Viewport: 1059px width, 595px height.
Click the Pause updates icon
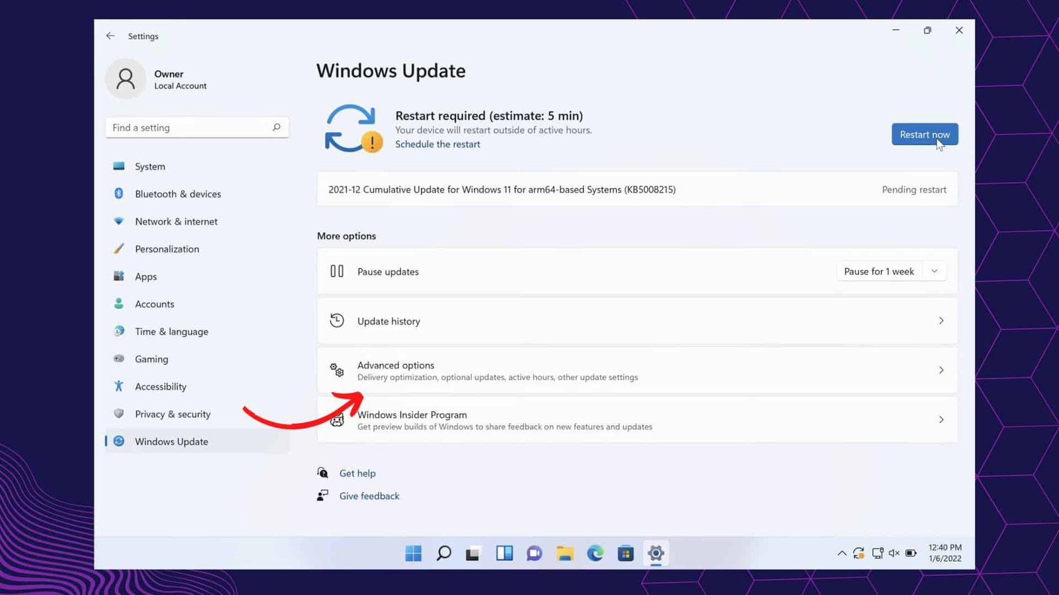click(x=337, y=271)
